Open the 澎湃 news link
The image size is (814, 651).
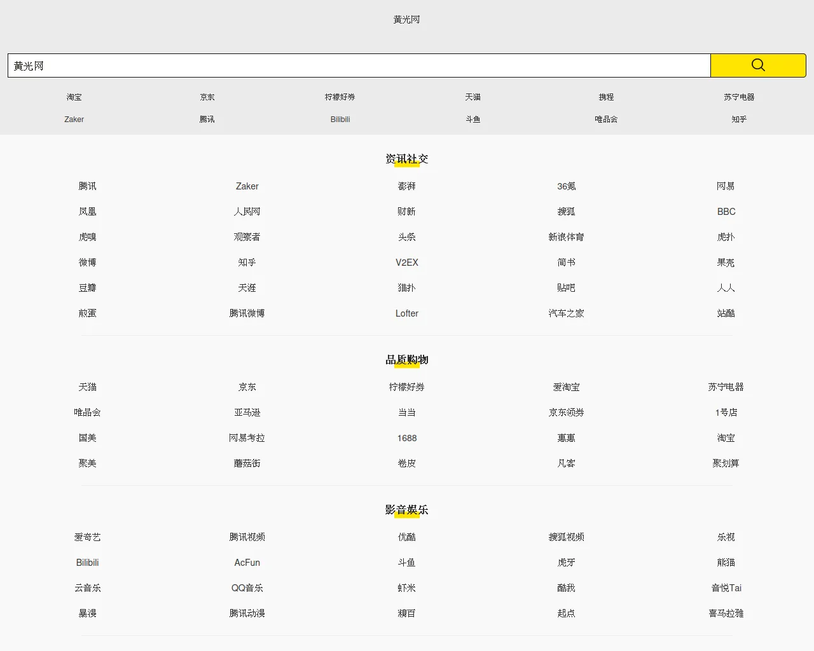point(407,186)
